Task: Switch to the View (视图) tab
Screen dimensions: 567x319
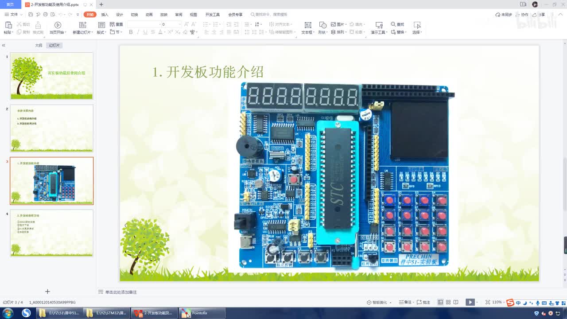Action: (x=194, y=15)
